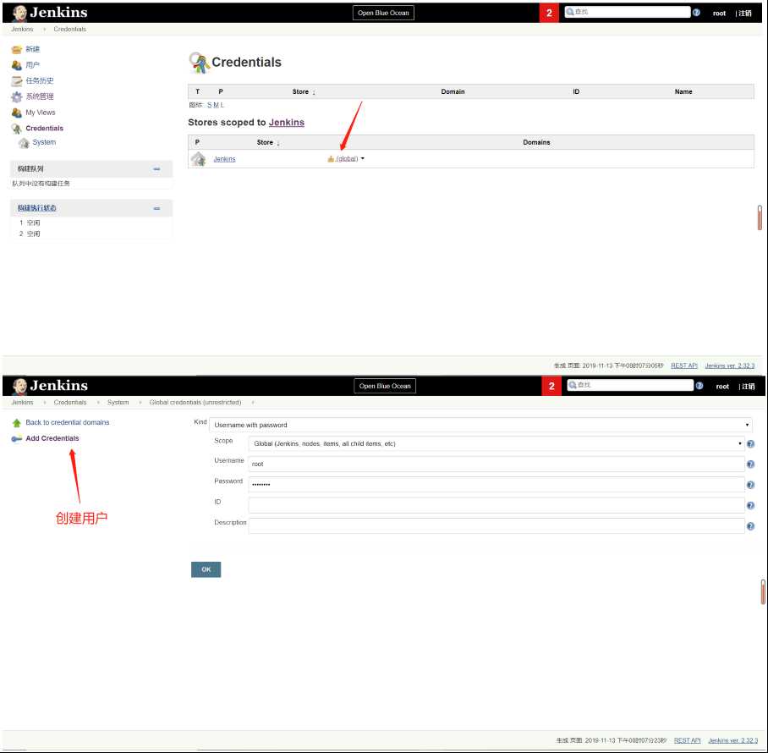Click the 注销 logout link on the top page
Viewport: 768px width, 753px height.
coord(745,14)
